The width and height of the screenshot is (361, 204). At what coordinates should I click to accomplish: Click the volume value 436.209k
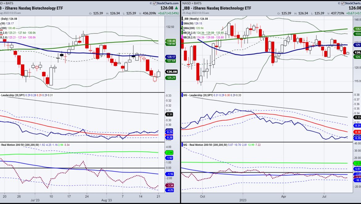coord(149,13)
